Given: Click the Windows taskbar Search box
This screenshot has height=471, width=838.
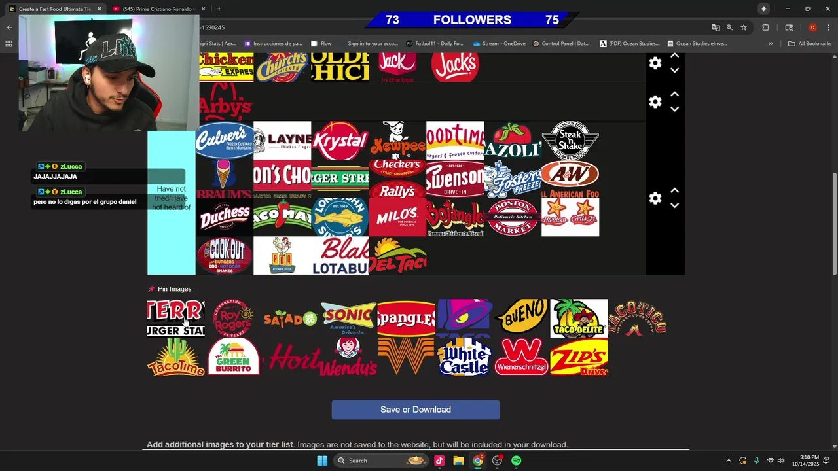Looking at the screenshot, I should pyautogui.click(x=382, y=461).
